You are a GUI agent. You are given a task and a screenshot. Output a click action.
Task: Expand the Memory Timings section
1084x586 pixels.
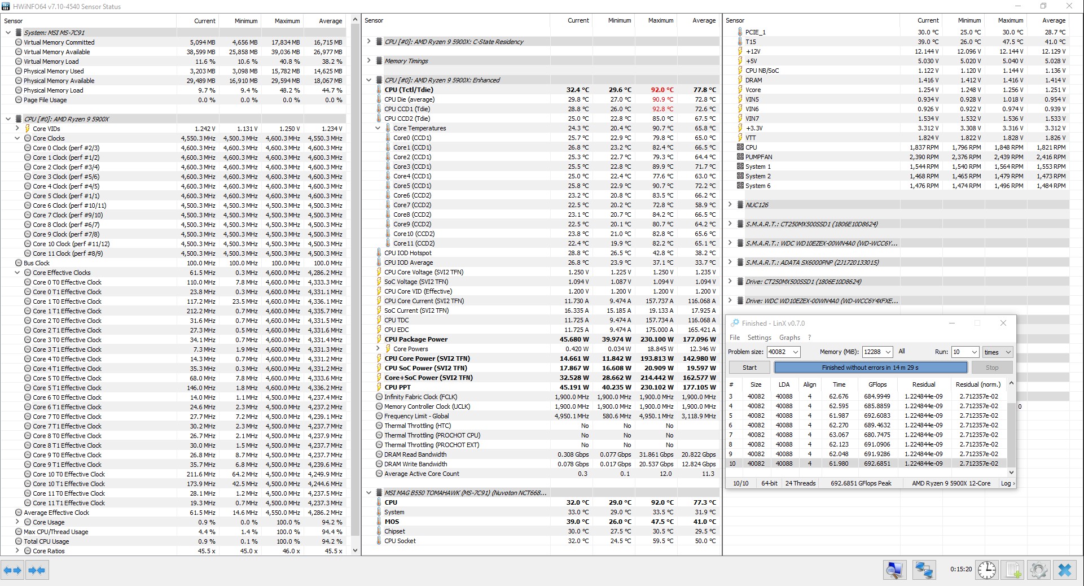pyautogui.click(x=368, y=61)
